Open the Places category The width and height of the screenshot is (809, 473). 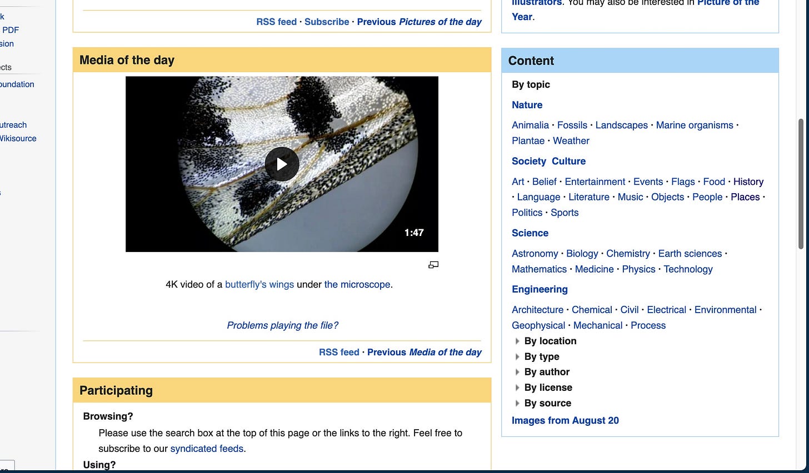(745, 197)
